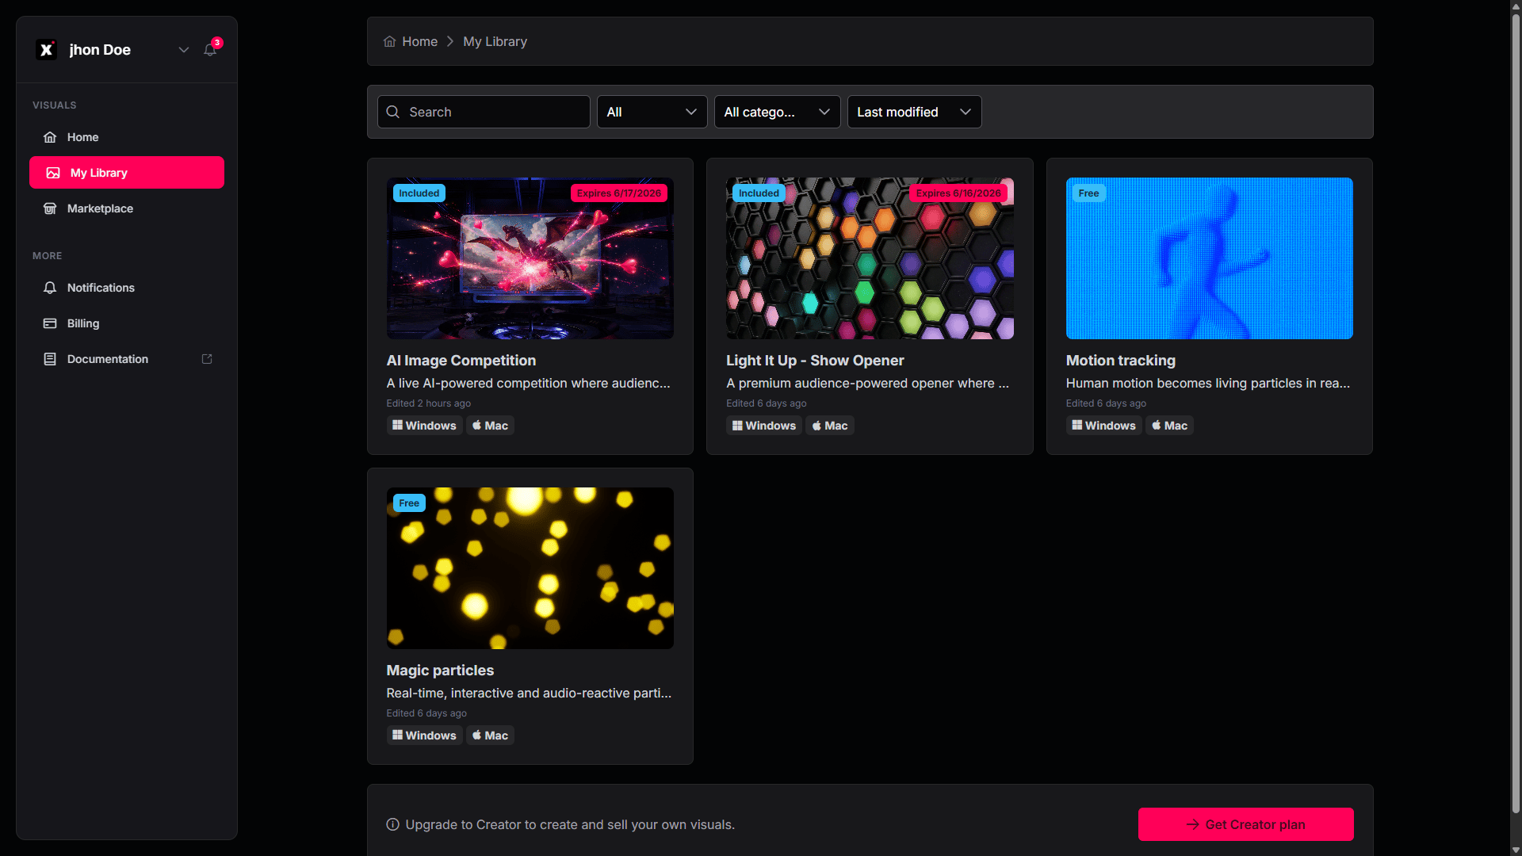This screenshot has height=856, width=1522.
Task: Open Notifications from the sidebar
Action: point(127,288)
